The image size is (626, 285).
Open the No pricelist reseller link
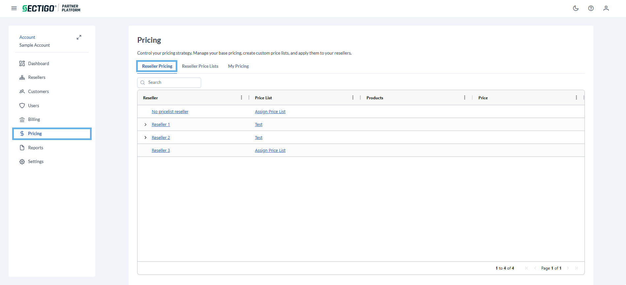click(170, 112)
